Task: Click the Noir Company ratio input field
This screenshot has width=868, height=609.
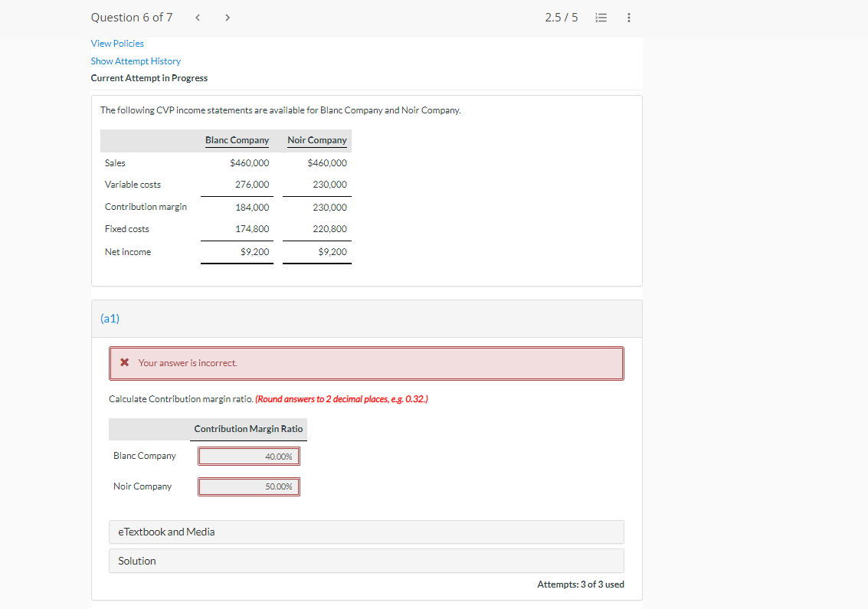Action: coord(249,486)
